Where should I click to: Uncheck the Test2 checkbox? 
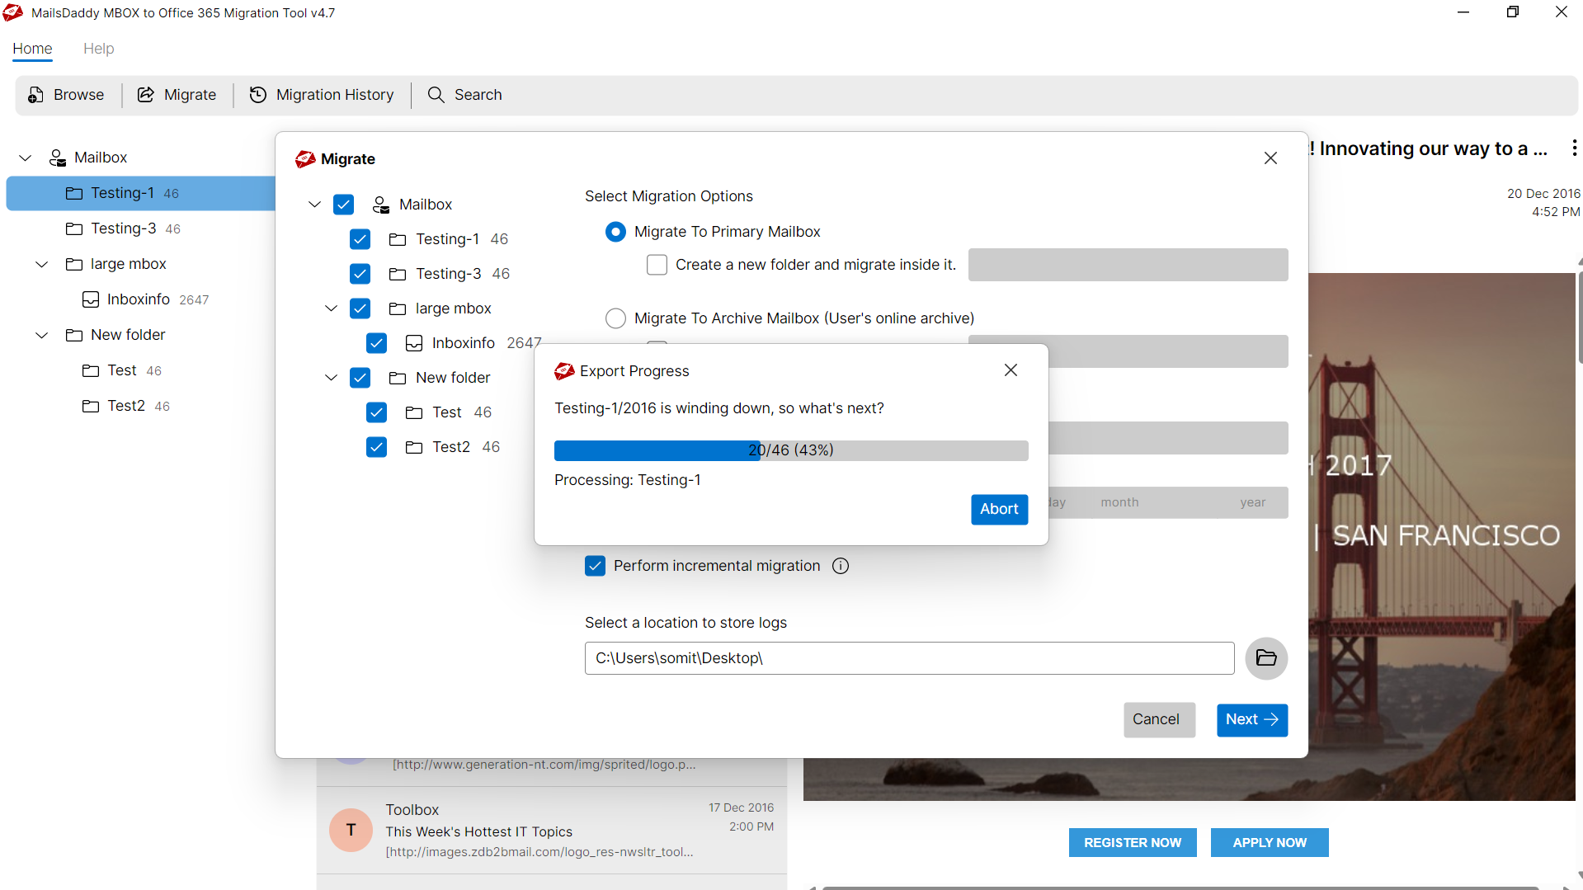pyautogui.click(x=377, y=447)
